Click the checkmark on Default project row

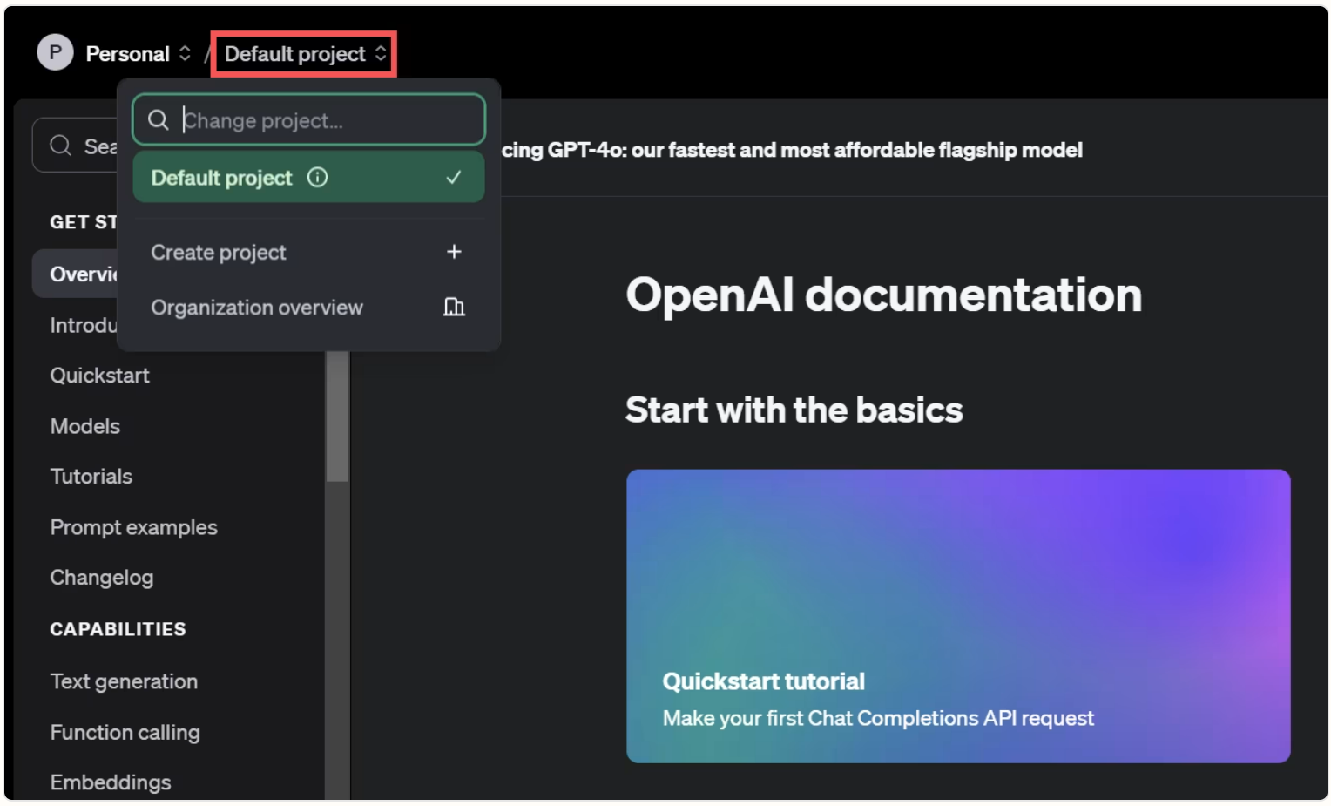coord(453,178)
